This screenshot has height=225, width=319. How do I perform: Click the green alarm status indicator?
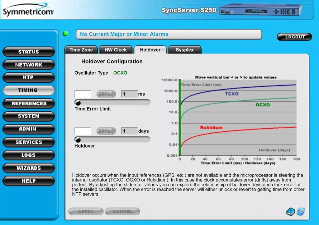point(65,34)
